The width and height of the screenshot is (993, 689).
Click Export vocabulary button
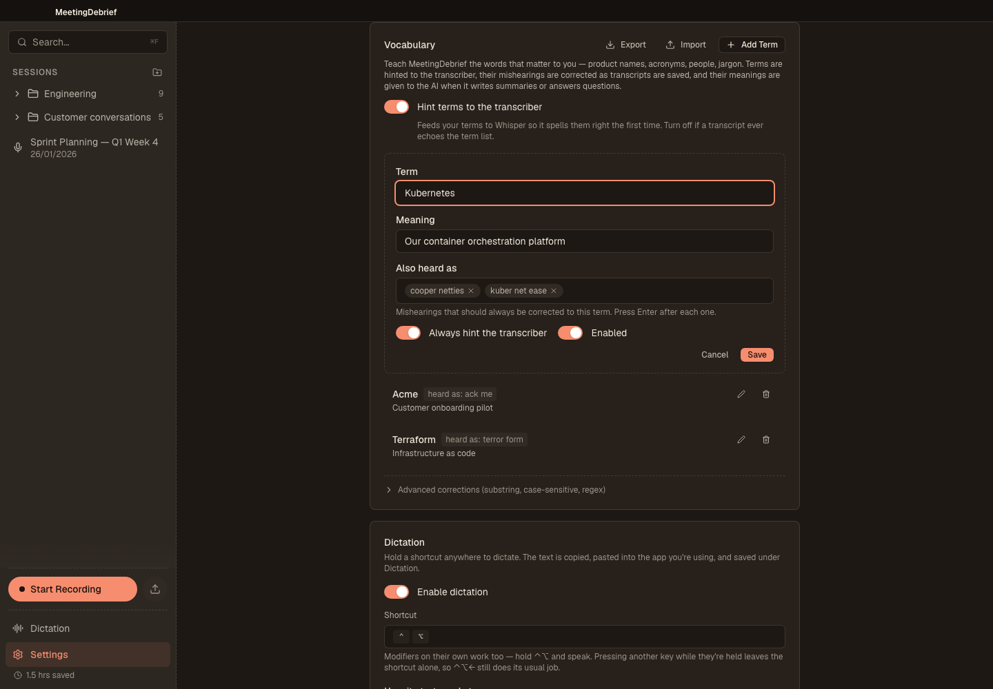[626, 45]
